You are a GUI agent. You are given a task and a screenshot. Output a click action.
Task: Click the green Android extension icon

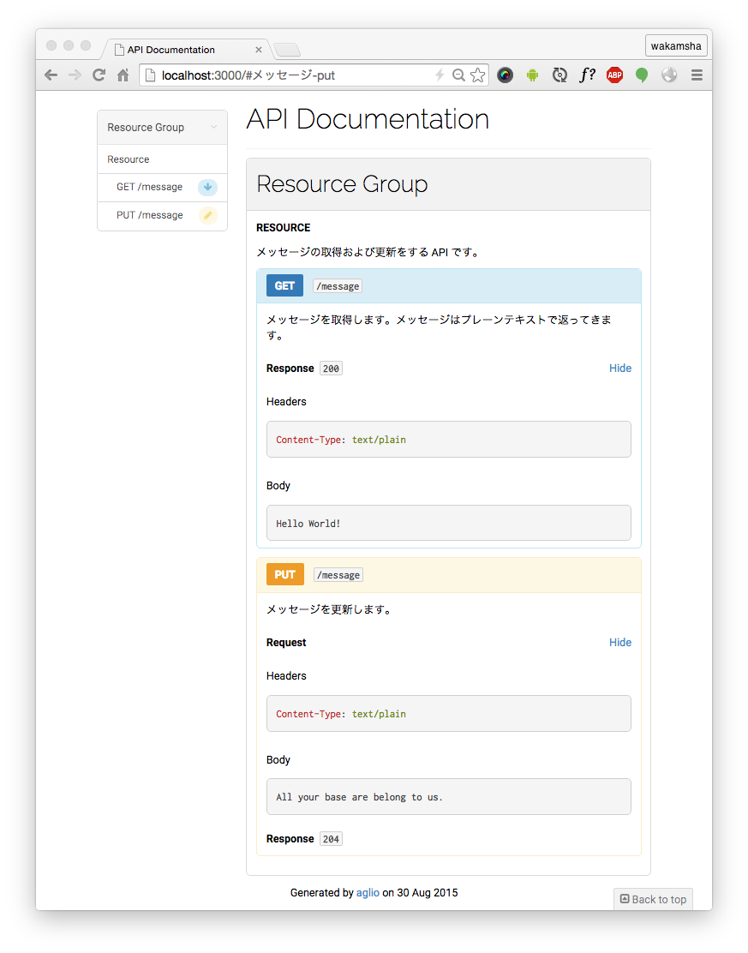pos(532,75)
